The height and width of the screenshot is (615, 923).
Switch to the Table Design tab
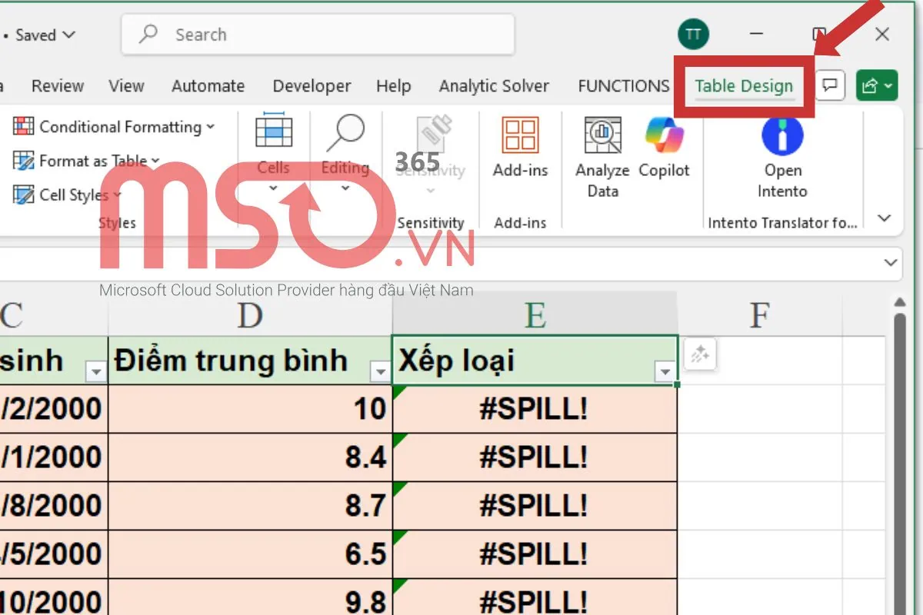[743, 86]
